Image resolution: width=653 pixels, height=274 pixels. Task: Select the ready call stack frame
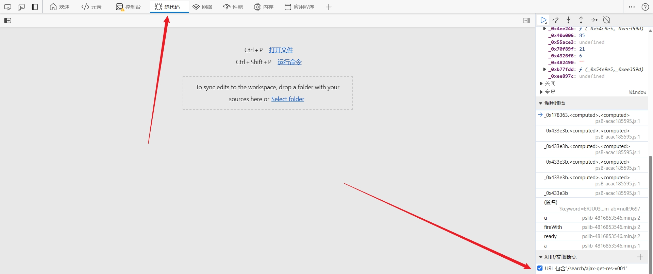pyautogui.click(x=592, y=236)
